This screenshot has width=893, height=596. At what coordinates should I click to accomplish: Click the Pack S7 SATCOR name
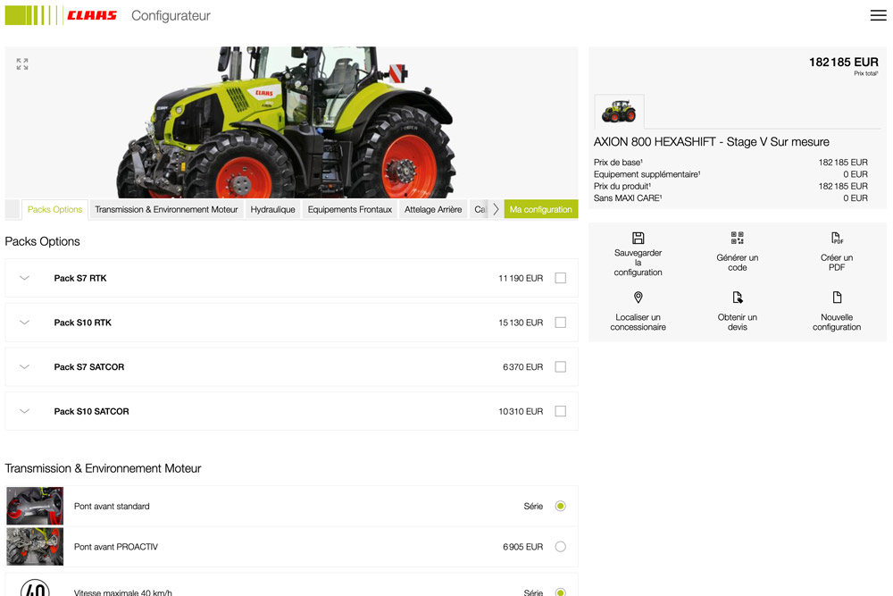88,367
